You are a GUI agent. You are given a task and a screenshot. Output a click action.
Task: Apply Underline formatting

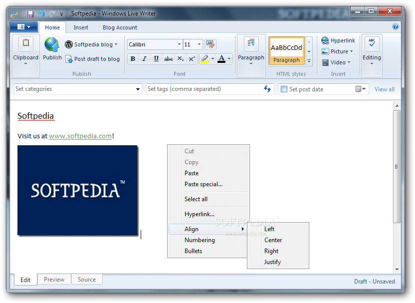coord(156,59)
